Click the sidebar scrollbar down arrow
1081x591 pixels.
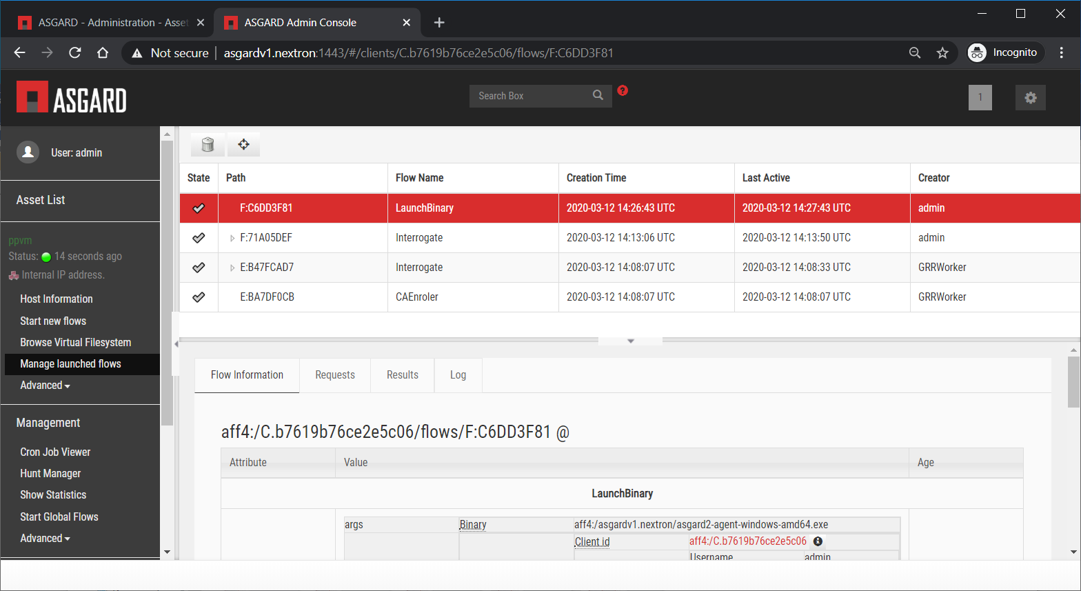tap(167, 552)
